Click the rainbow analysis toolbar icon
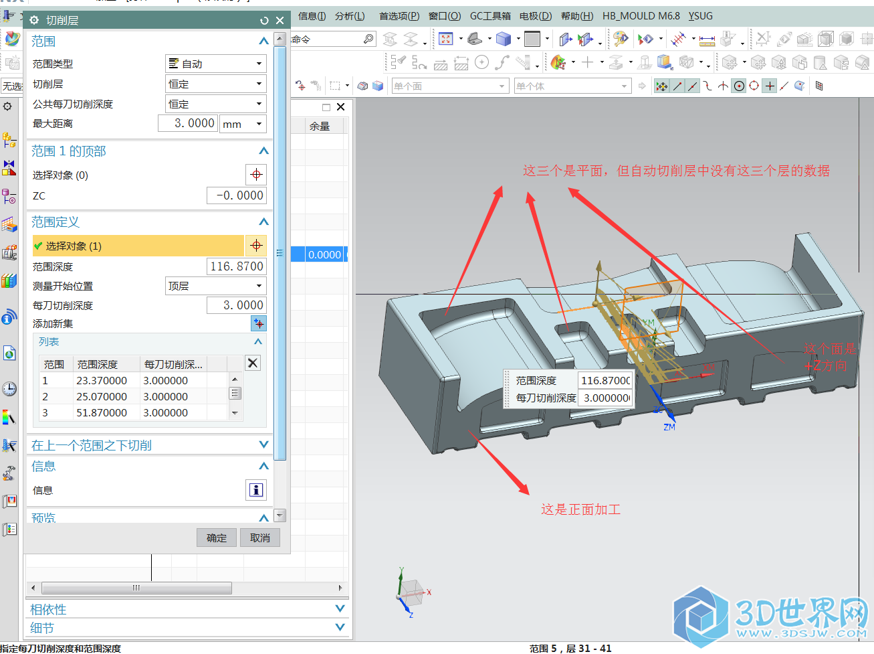This screenshot has height=654, width=874. (558, 62)
